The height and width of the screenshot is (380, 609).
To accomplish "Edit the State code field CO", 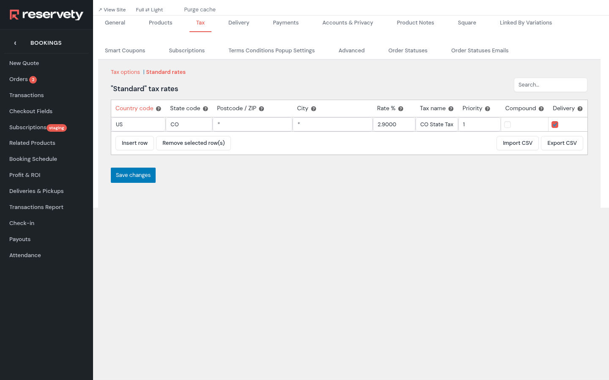I will pyautogui.click(x=189, y=125).
